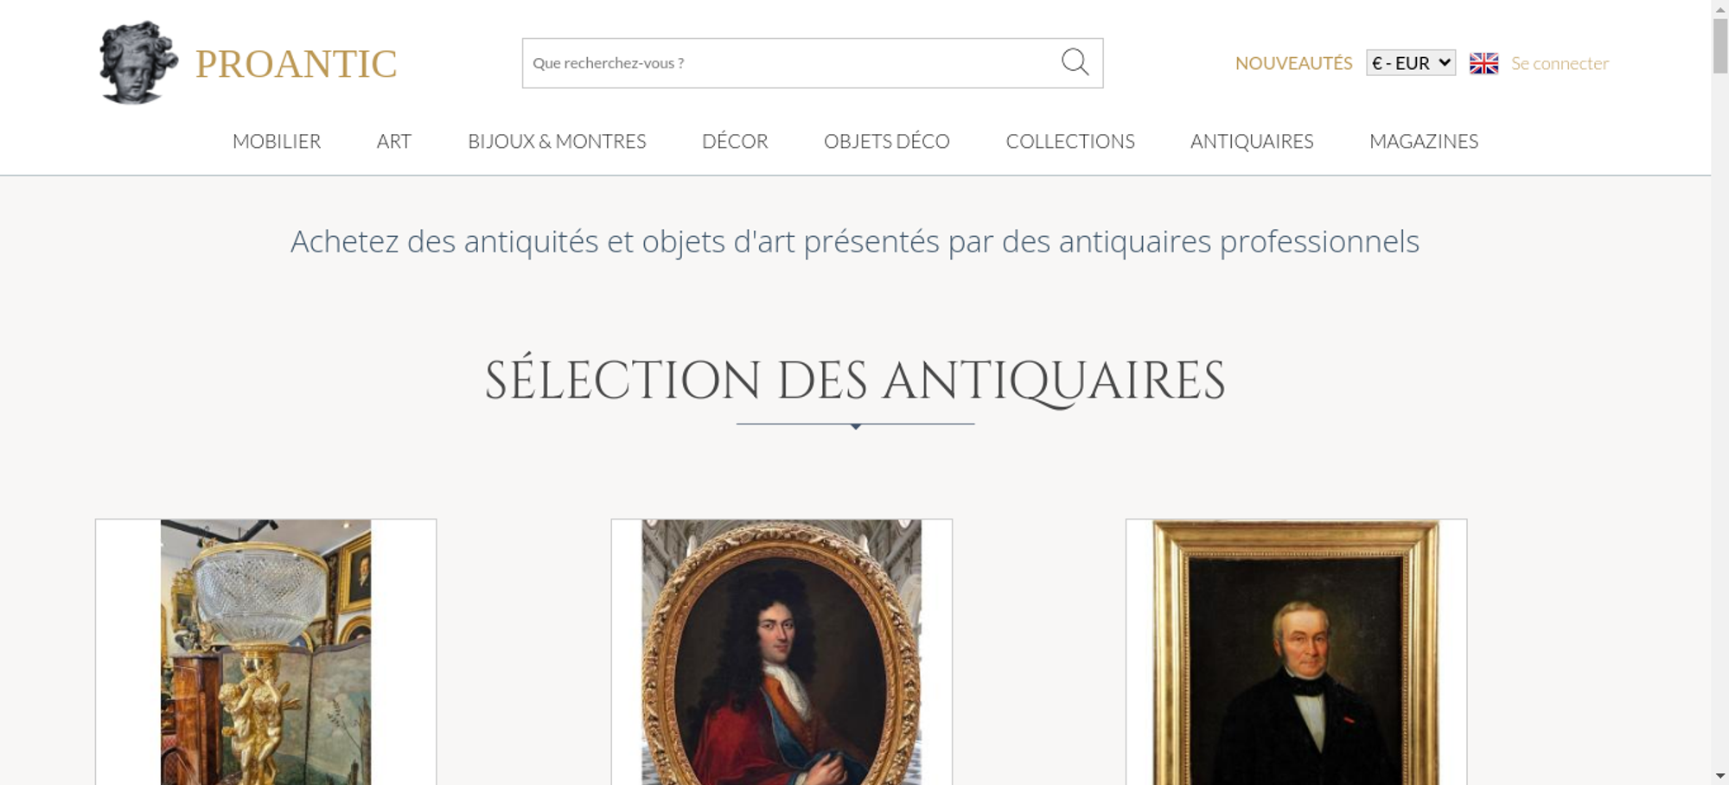Screen dimensions: 1729x785
Task: Open the OBJETS DÉCO menu
Action: 887,141
